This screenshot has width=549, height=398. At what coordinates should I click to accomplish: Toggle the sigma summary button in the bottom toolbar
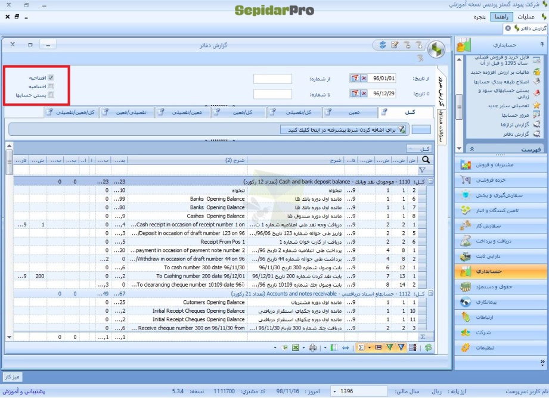(x=361, y=347)
